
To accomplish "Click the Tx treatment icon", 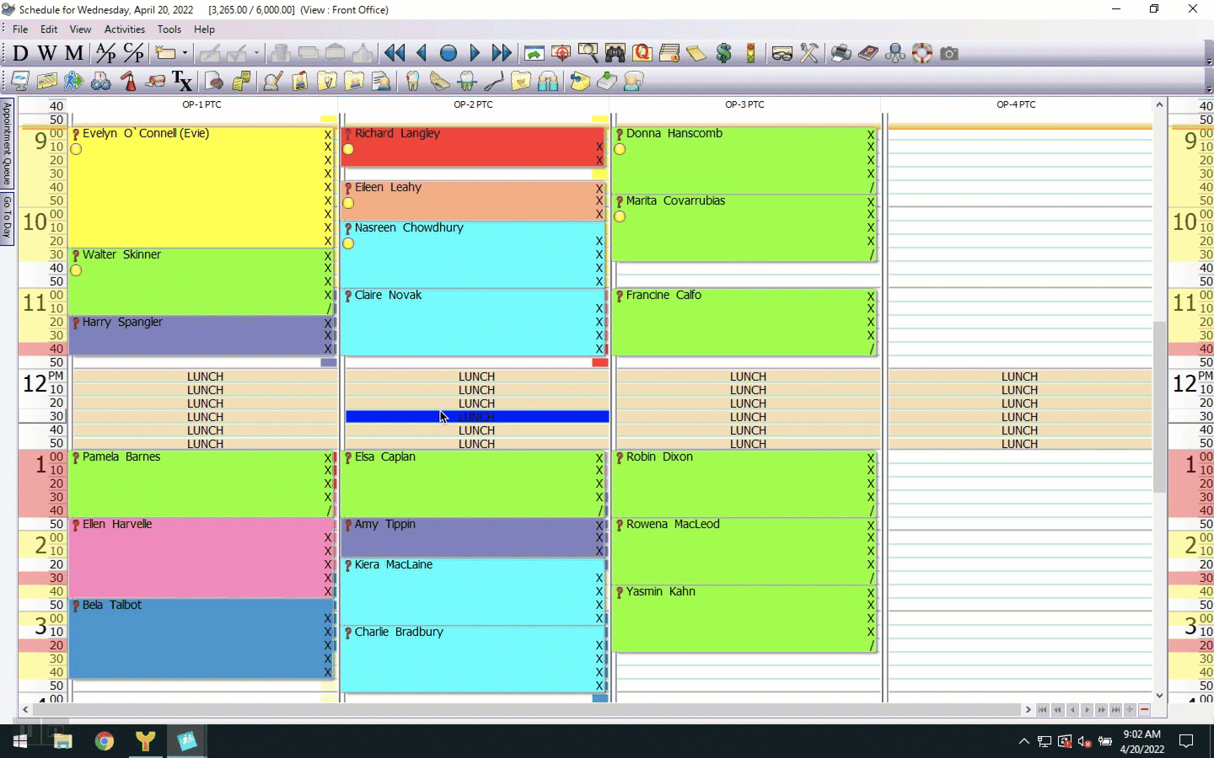I will pyautogui.click(x=182, y=81).
